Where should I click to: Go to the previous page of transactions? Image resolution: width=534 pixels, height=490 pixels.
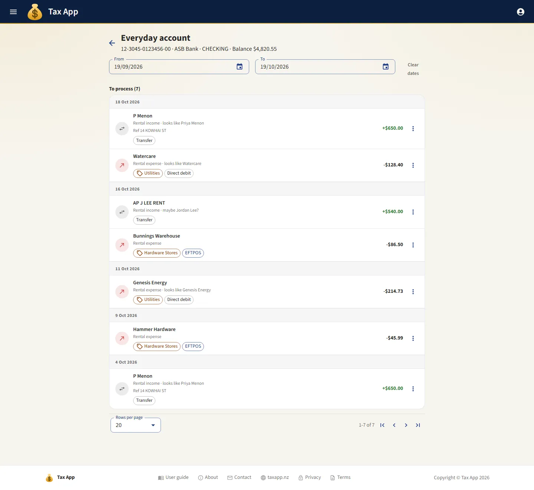coord(394,425)
